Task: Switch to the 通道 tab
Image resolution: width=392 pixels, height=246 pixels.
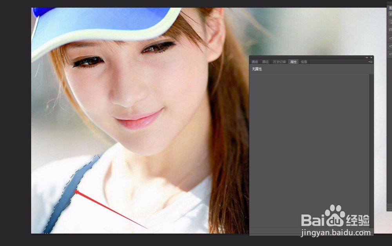Action: click(x=255, y=62)
